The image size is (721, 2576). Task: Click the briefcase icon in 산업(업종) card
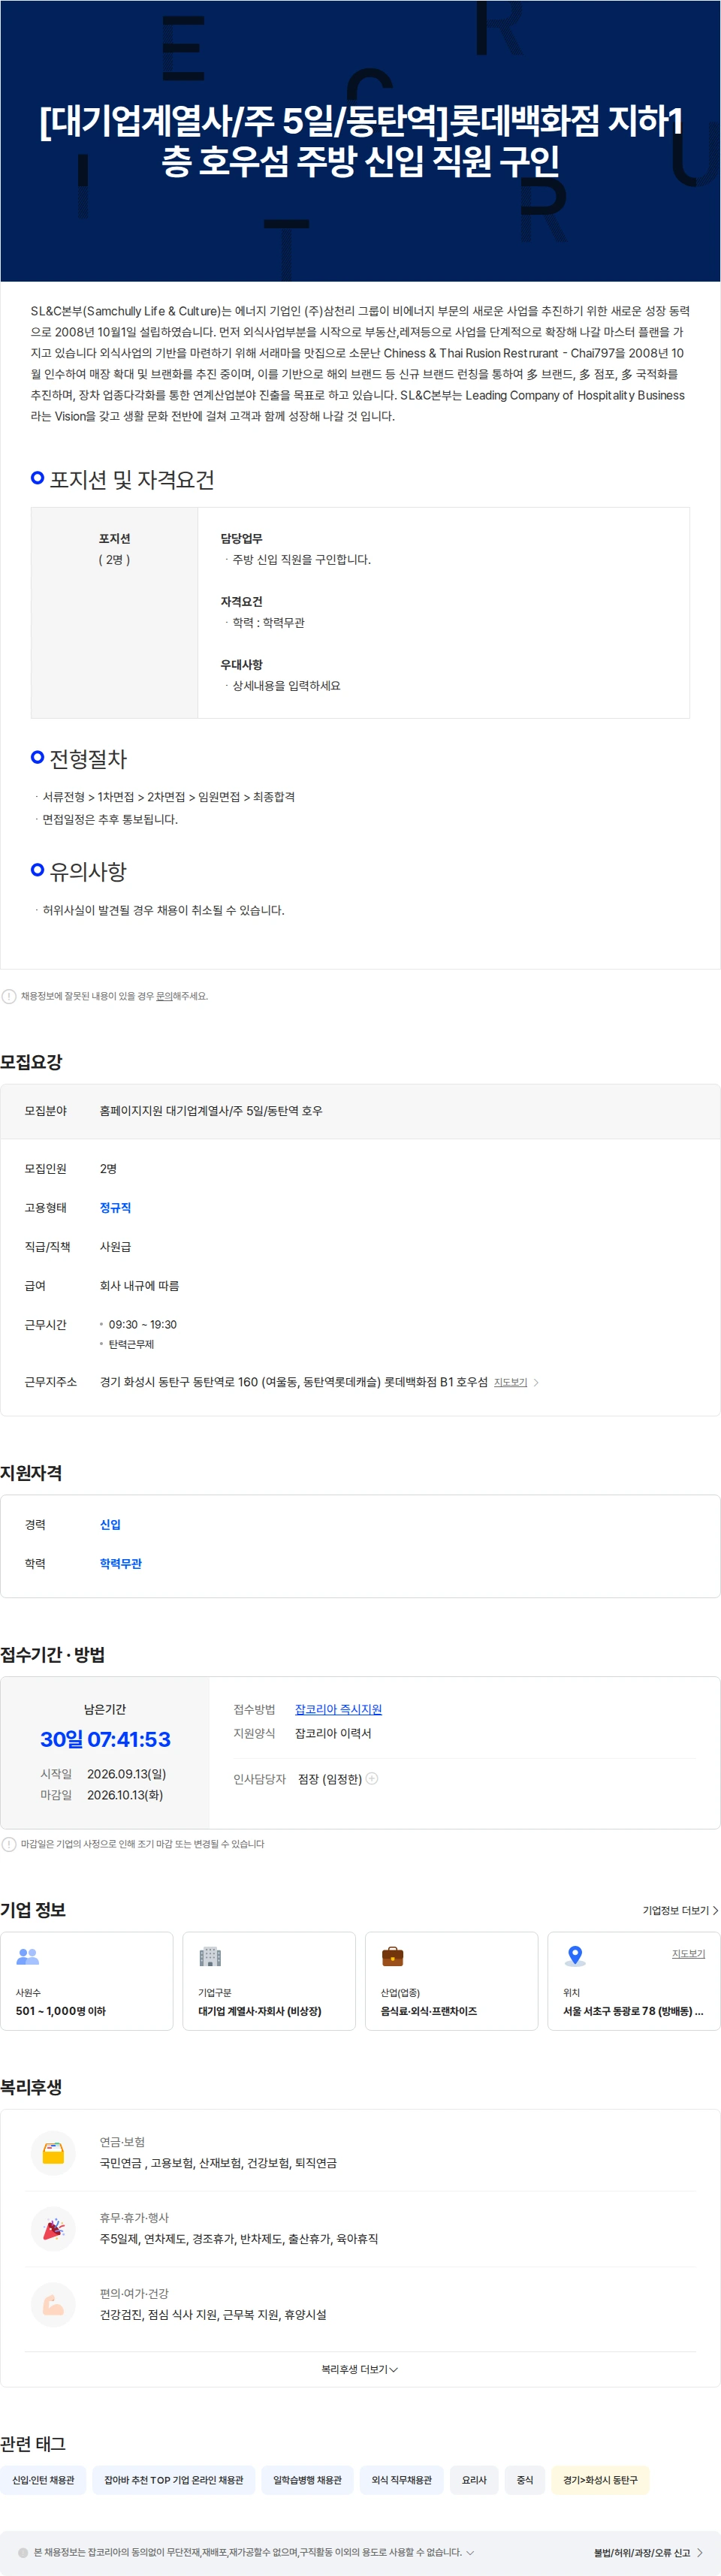[393, 1956]
